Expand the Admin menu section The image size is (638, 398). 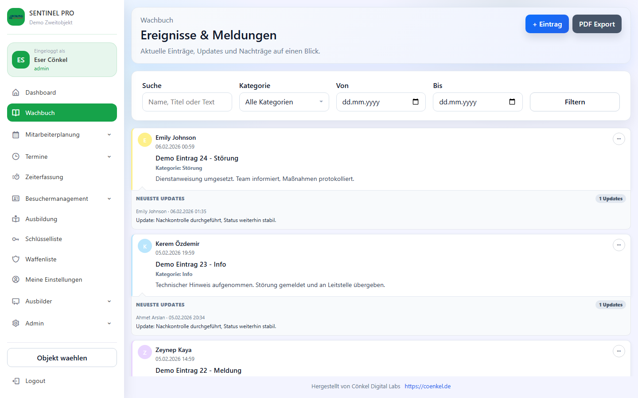(x=109, y=324)
